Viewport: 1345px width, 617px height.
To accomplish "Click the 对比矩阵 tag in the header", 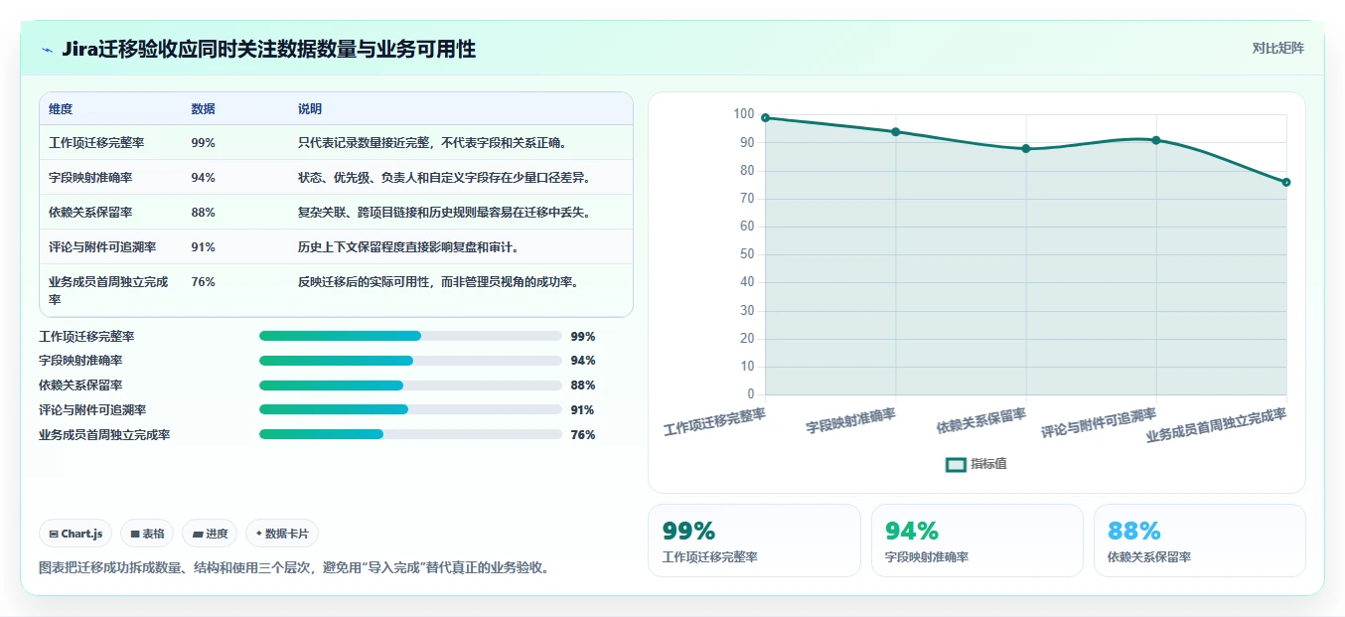I will pyautogui.click(x=1278, y=48).
